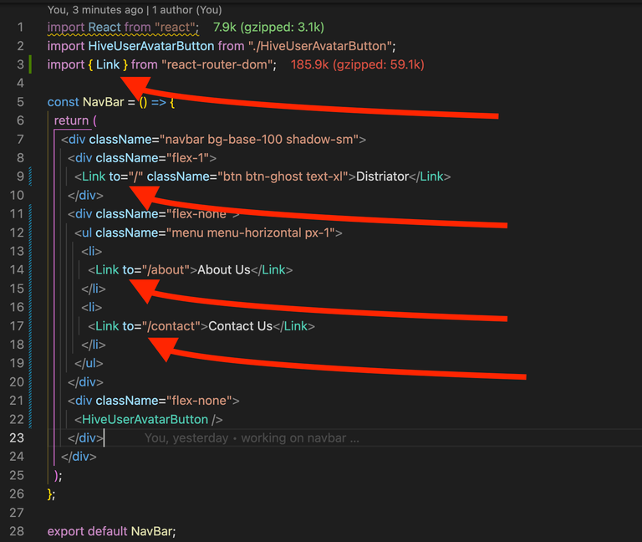Click line number 23 in the gutter
This screenshot has width=642, height=542.
[17, 438]
